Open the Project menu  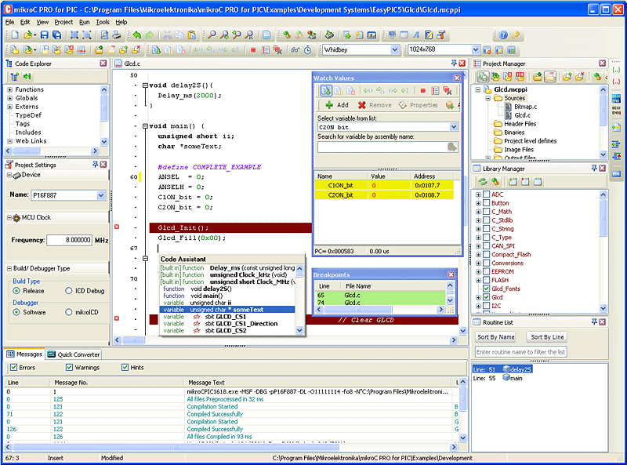[x=63, y=22]
